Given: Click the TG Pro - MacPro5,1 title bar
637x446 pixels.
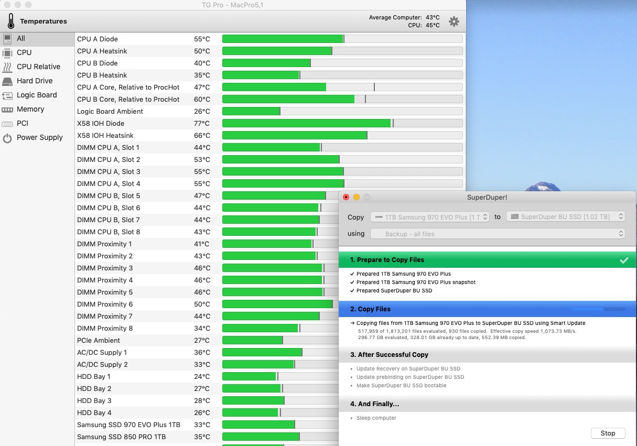Looking at the screenshot, I should click(233, 5).
